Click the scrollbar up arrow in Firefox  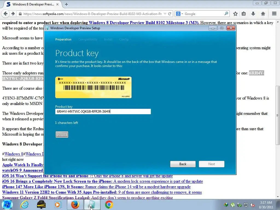click(278, 22)
